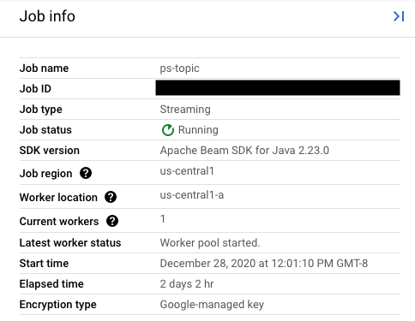Image resolution: width=415 pixels, height=321 pixels.
Task: Click the SDK version label
Action: (50, 151)
